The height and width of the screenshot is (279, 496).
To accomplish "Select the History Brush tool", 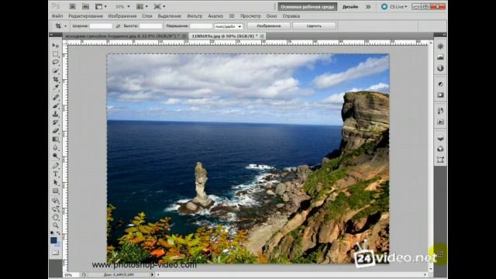I will tap(56, 122).
